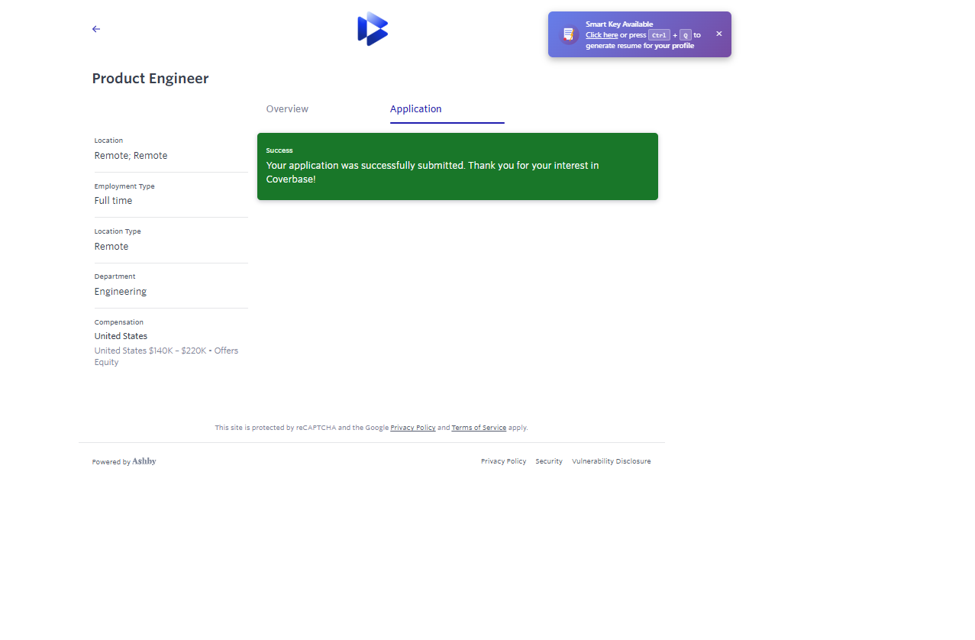975x640 pixels.
Task: Switch to the Overview tab
Action: 287,109
